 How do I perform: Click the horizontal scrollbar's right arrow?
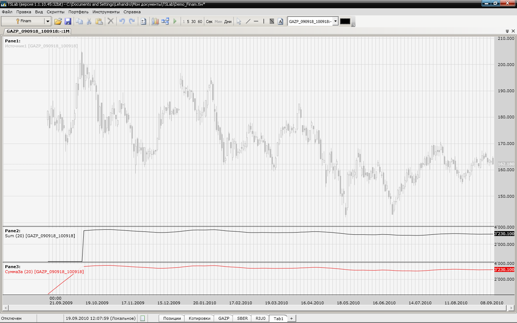512,308
